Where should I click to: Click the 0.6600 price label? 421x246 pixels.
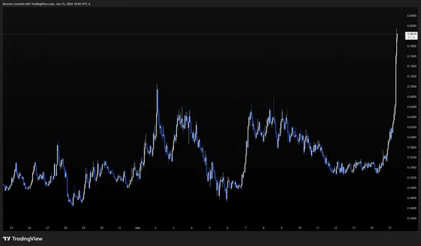coord(412,107)
